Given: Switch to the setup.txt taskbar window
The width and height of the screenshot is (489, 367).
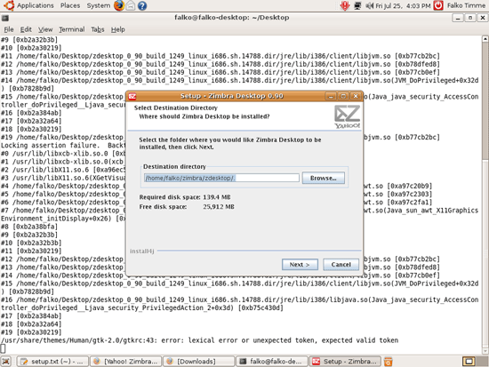Looking at the screenshot, I should [x=52, y=362].
